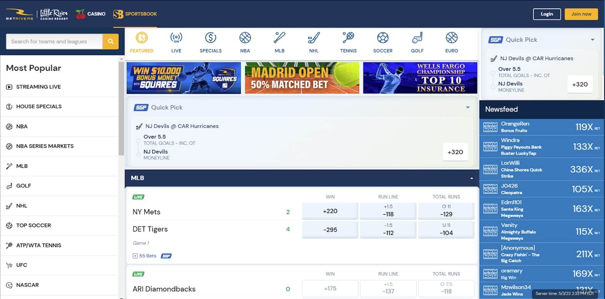
Task: Click NJ Devils @ CAR Hurricanes center matchup
Action: coord(182,126)
